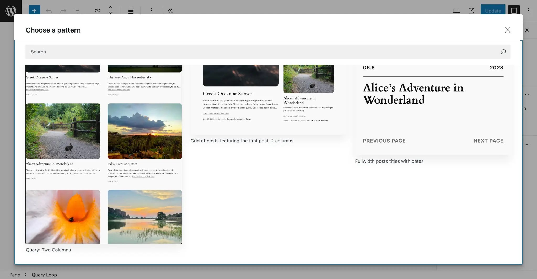Collapse the lower chevron on right sidebar

pos(527,144)
